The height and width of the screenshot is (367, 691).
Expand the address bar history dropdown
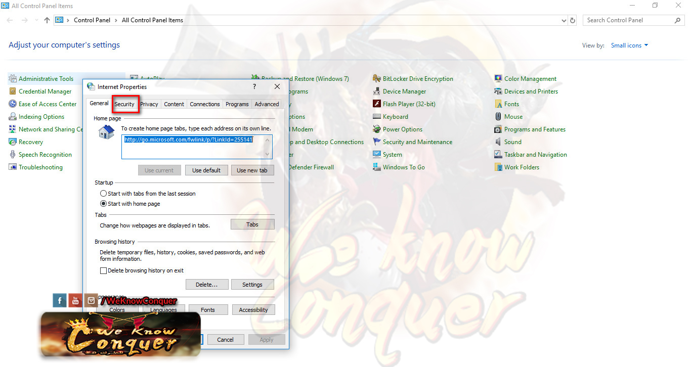(564, 20)
